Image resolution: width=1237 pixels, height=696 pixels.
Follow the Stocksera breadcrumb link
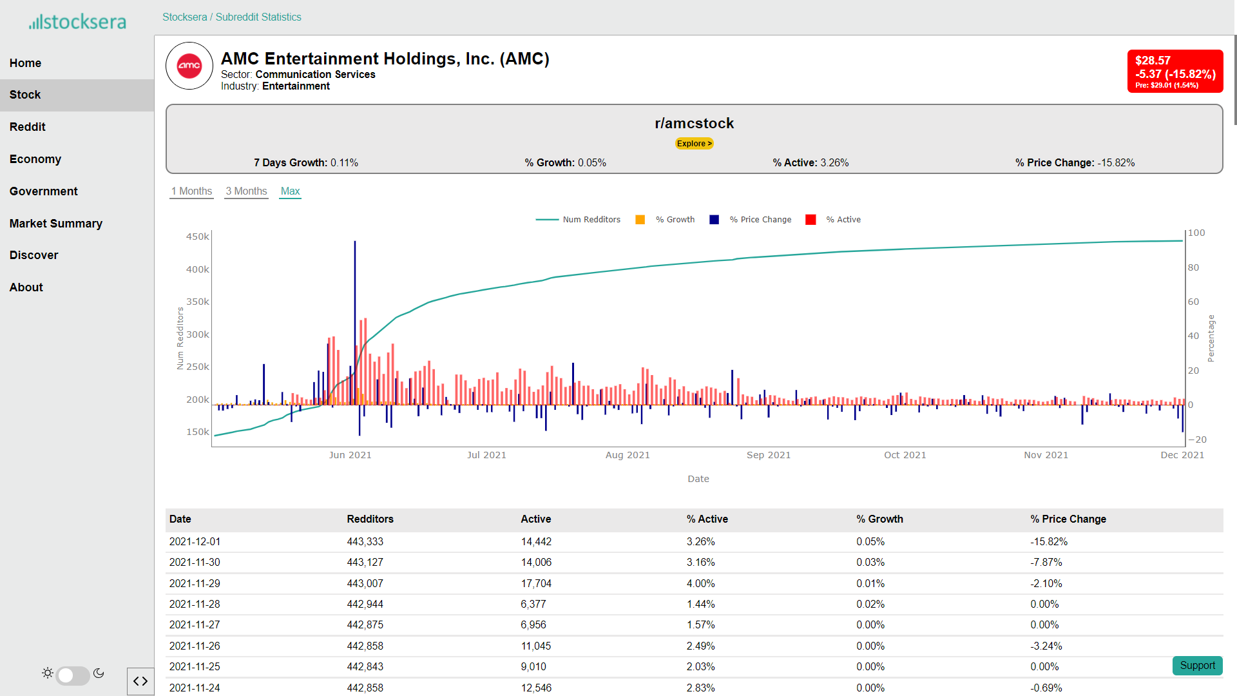click(x=184, y=17)
